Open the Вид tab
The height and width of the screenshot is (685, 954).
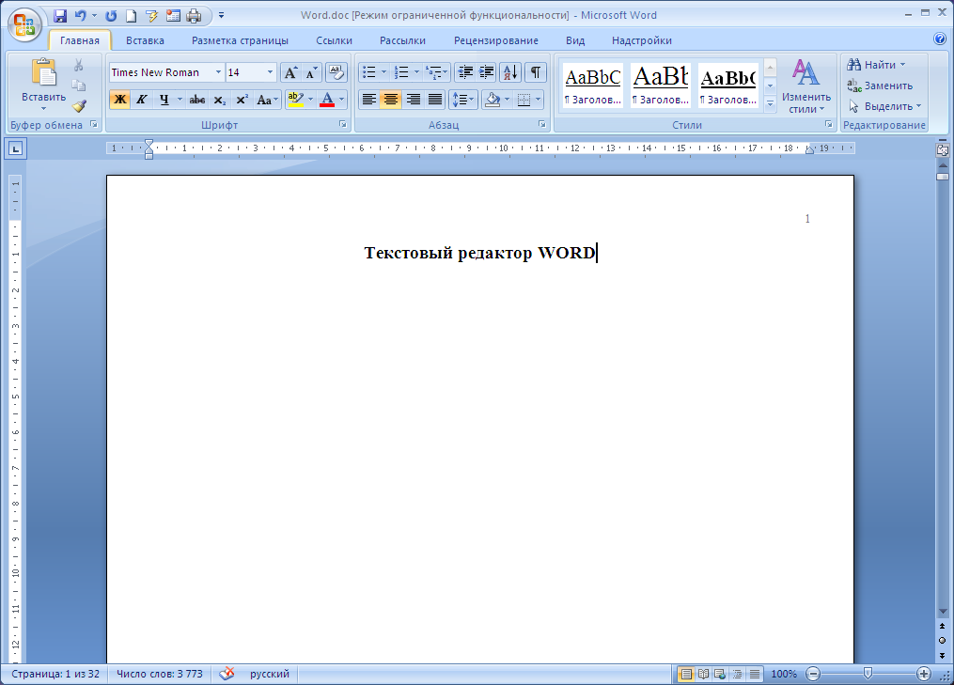tap(575, 40)
